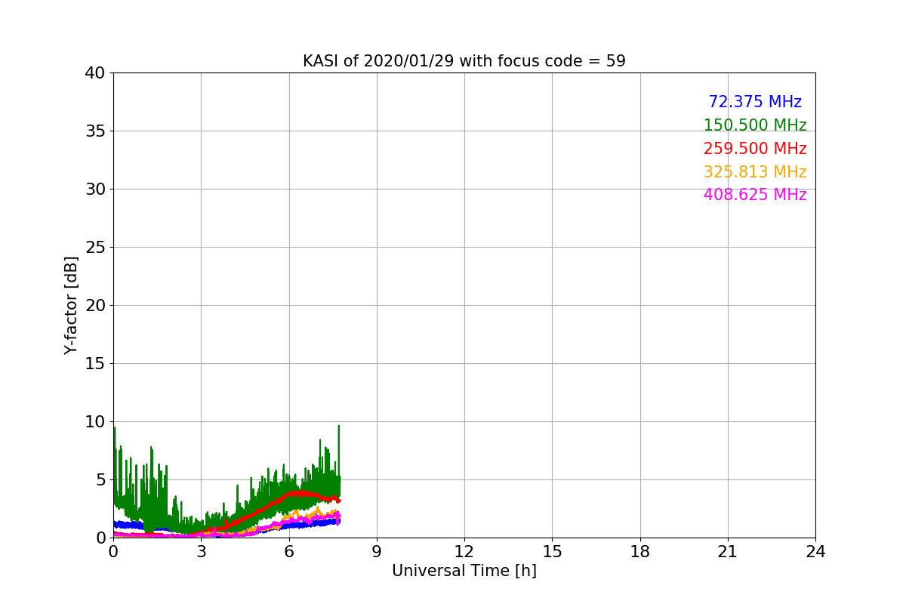The image size is (906, 604).
Task: Click the x-axis tick label 18
Action: (640, 552)
